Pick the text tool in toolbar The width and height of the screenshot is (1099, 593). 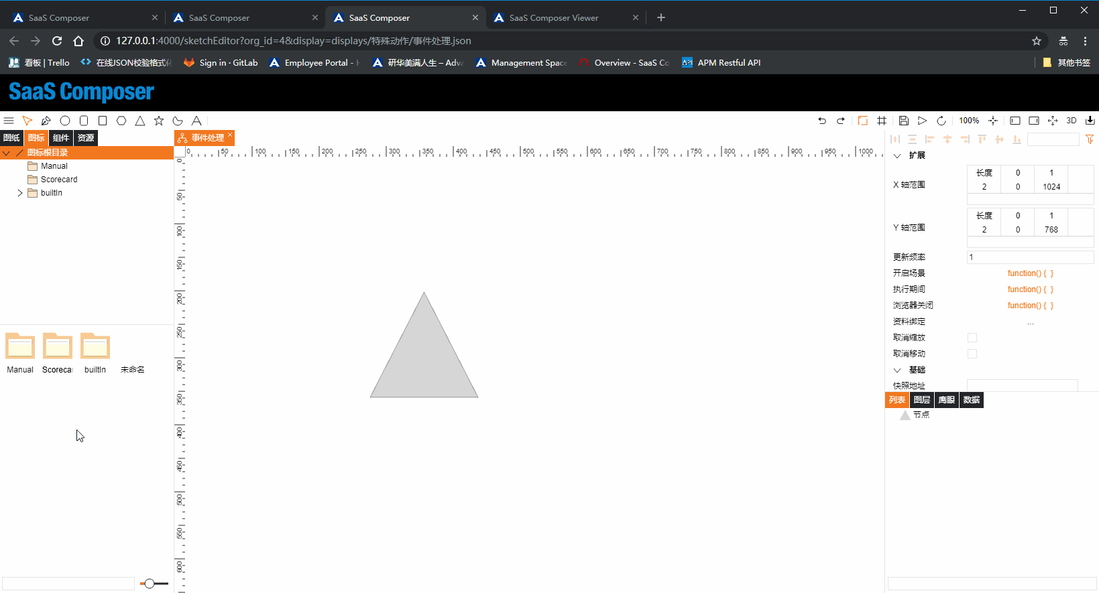click(196, 121)
